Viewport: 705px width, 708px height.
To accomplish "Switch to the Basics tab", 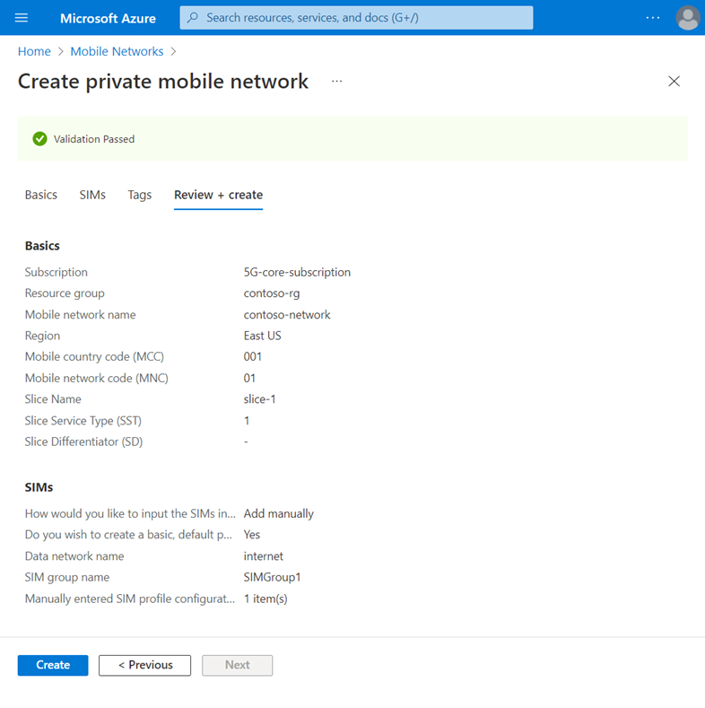I will [x=41, y=195].
